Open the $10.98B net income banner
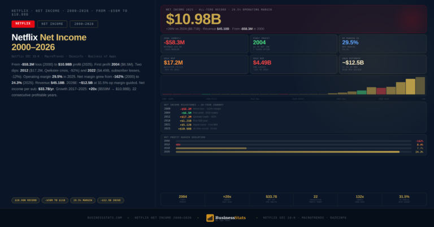Screen dimensions: 434x227 (x=293, y=19)
